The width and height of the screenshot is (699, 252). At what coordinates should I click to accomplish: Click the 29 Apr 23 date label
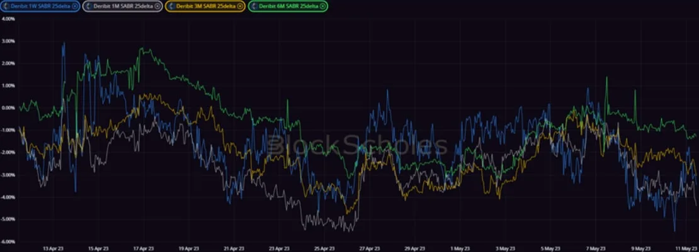pos(415,248)
